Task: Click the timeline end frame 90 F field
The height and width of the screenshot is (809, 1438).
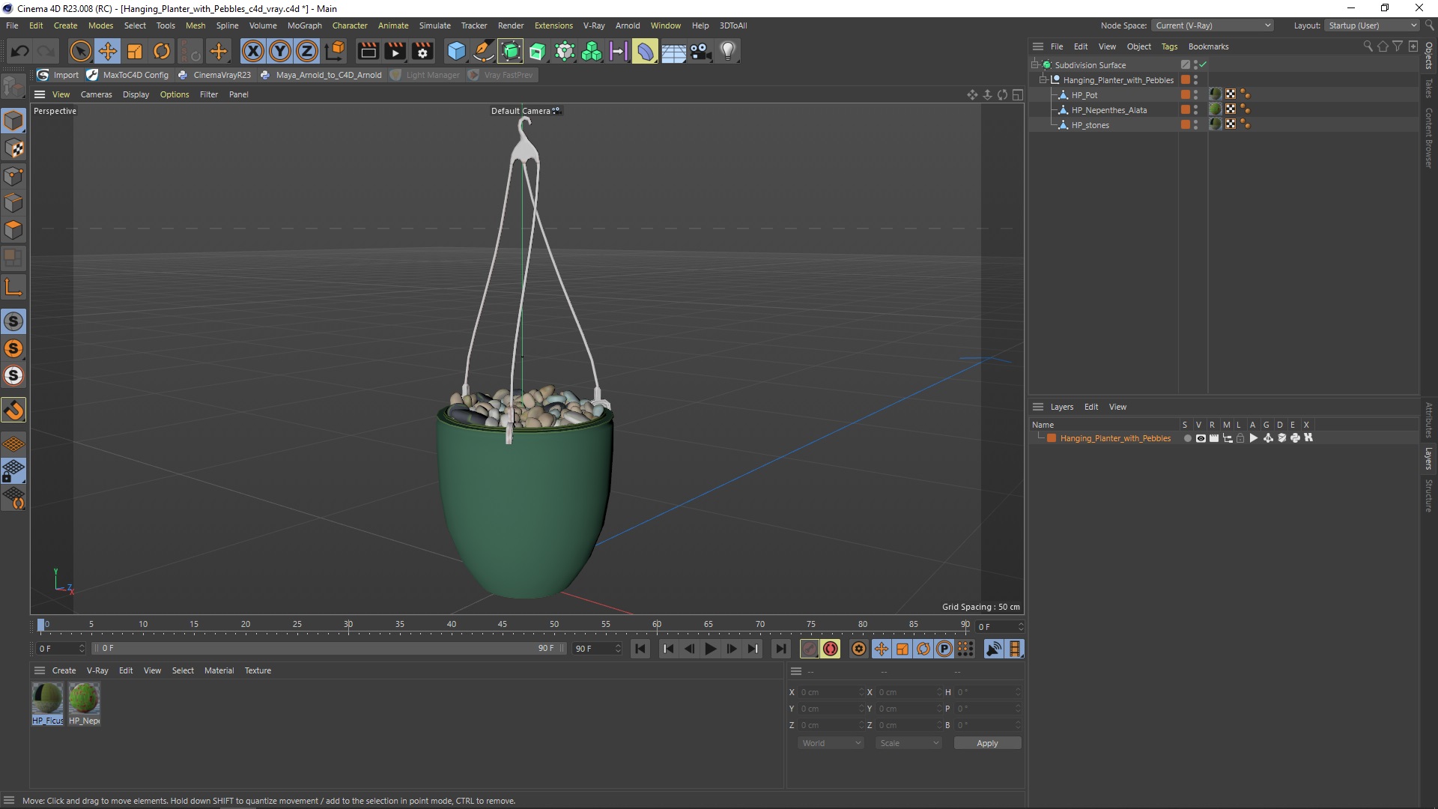Action: (597, 649)
